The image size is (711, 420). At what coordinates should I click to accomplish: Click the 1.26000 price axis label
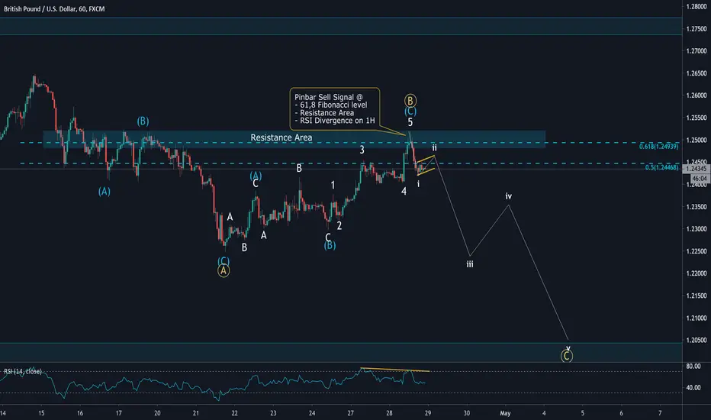pos(697,95)
